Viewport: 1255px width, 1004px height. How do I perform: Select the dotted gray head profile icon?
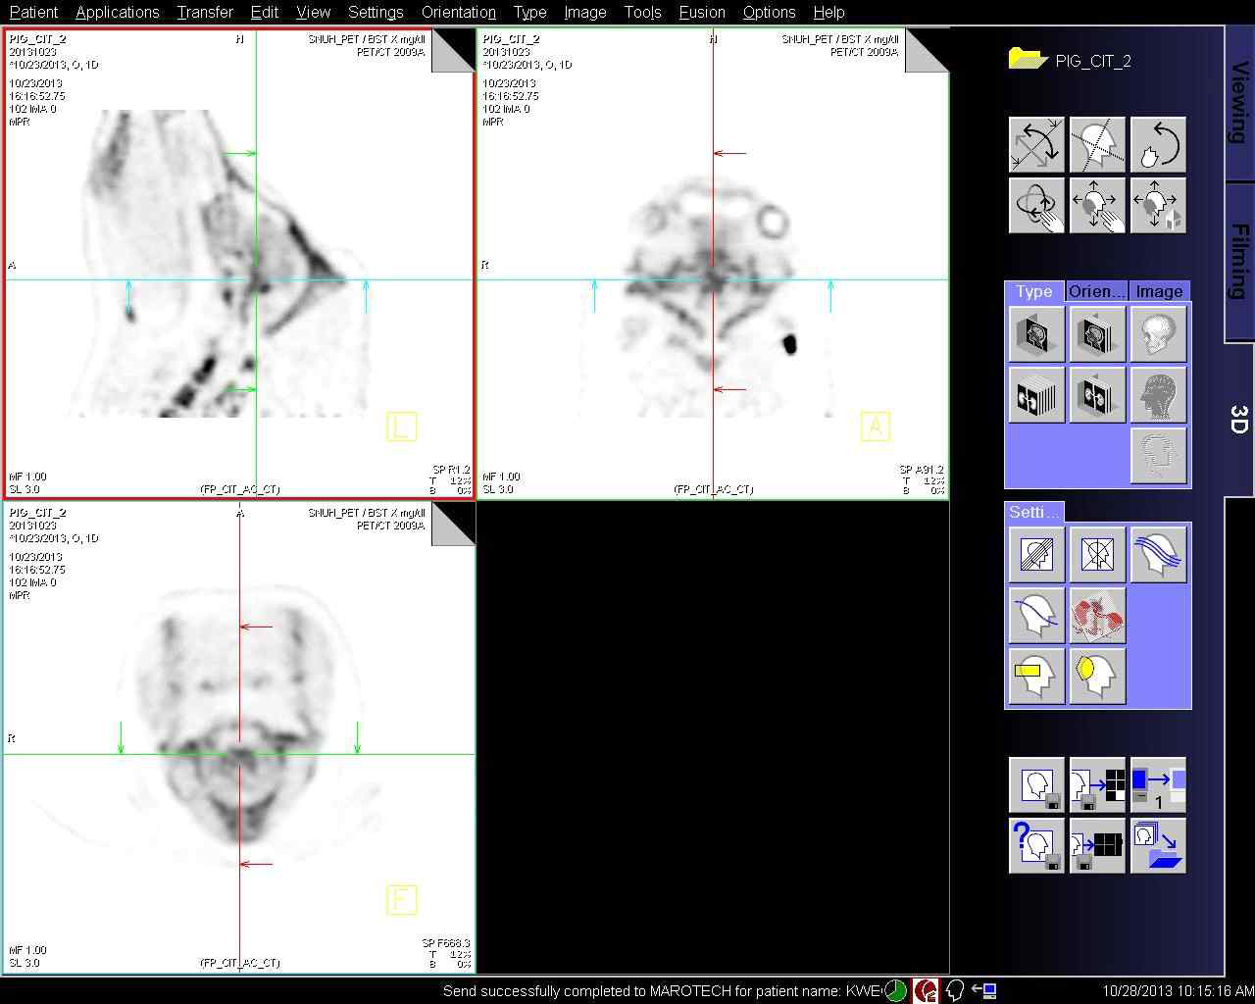click(1158, 395)
